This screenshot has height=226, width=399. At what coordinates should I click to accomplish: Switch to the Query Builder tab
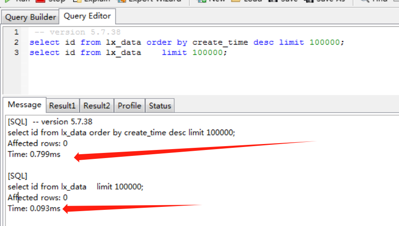coord(30,17)
